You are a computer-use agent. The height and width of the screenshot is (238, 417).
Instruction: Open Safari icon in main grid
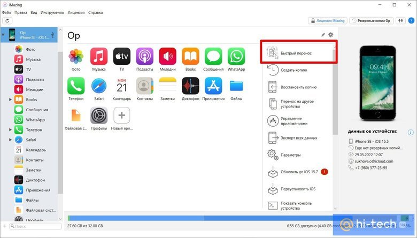[x=99, y=86]
